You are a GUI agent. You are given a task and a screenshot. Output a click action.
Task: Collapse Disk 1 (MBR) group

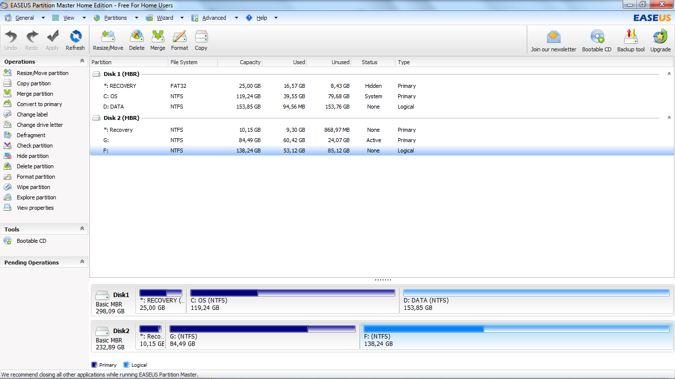[669, 74]
